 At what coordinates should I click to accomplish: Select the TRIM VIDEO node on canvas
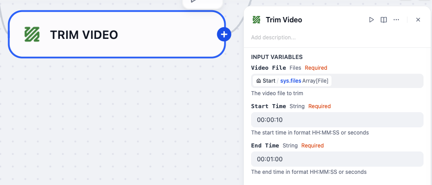pos(117,34)
